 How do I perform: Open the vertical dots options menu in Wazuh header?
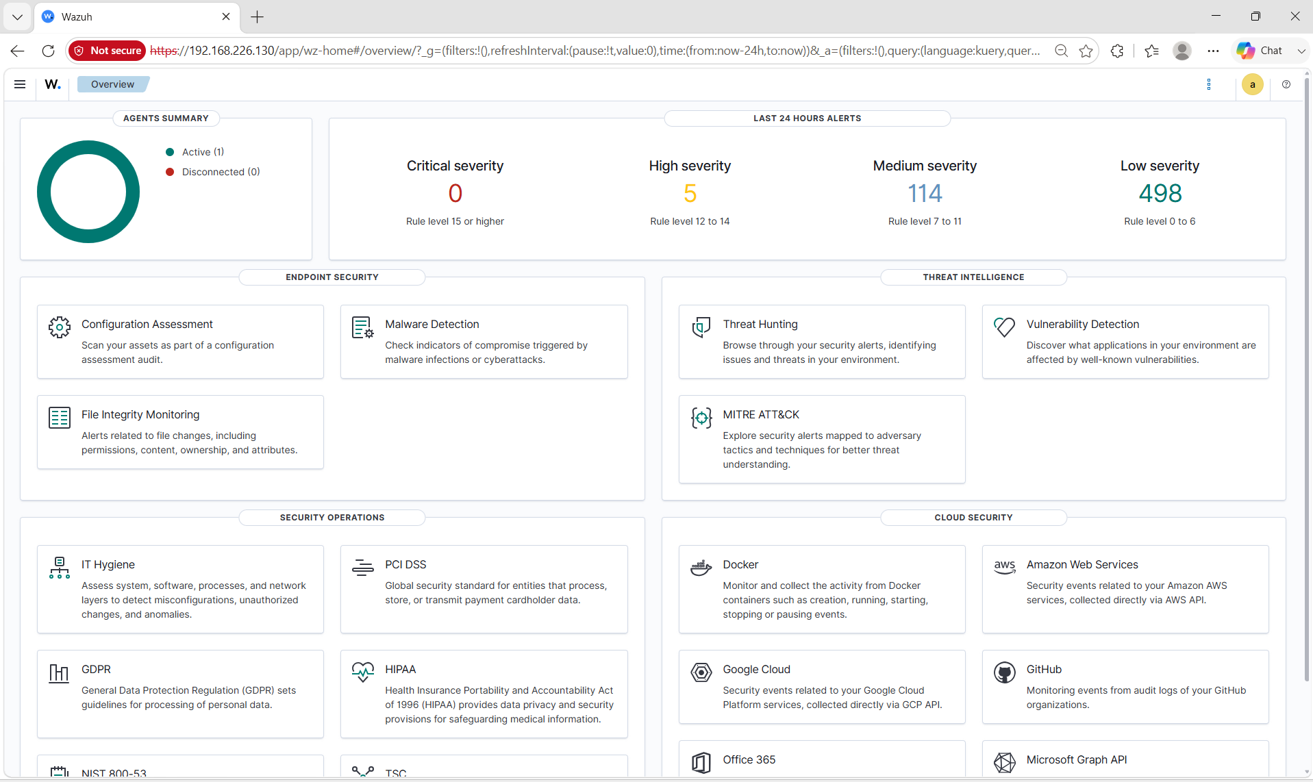click(x=1209, y=84)
